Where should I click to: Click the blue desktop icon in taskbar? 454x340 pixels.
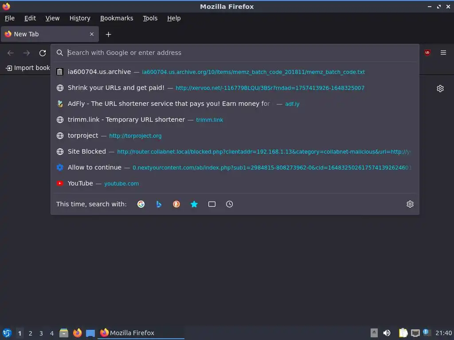coord(90,333)
